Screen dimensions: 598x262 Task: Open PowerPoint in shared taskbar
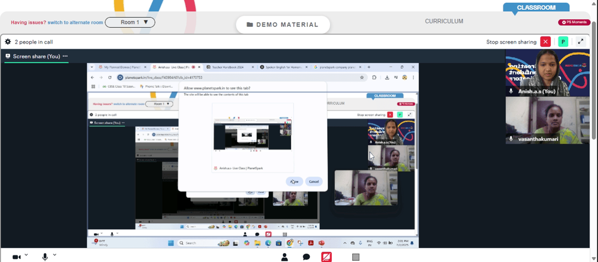[x=322, y=243]
